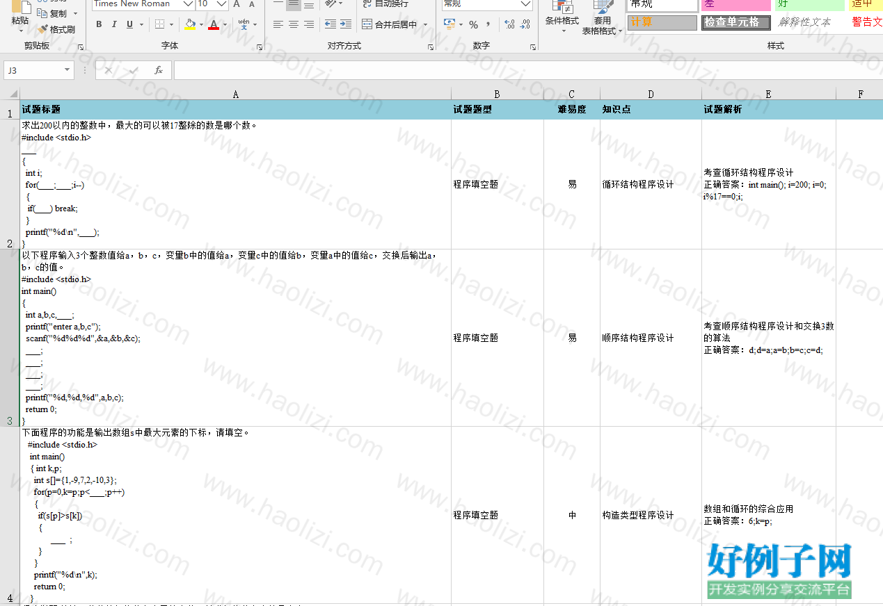883x606 pixels.
Task: Decrease font size with small A
Action: click(x=252, y=4)
